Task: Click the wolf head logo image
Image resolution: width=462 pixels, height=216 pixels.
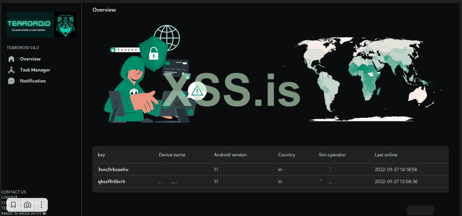Action: tap(65, 24)
